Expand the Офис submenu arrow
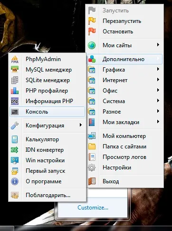The width and height of the screenshot is (172, 231). (158, 90)
